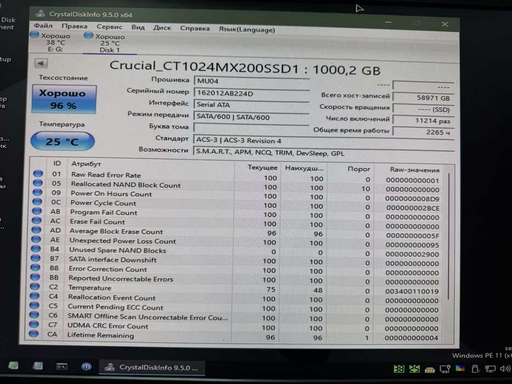The image size is (512, 384).
Task: Click the Атрибут column header
Action: point(86,163)
